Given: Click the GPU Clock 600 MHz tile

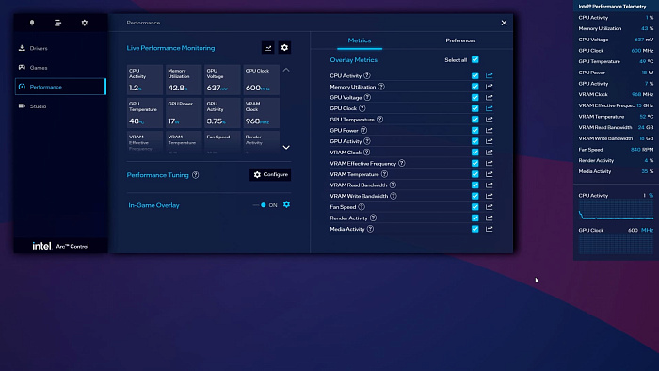Looking at the screenshot, I should (261, 79).
